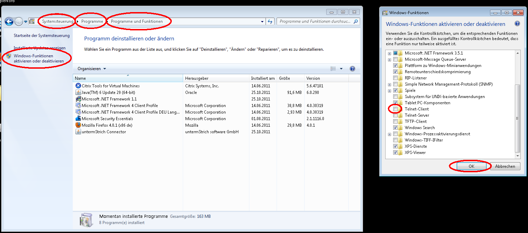This screenshot has width=528, height=233.
Task: Select the Citrix Tools for Virtual Machines icon
Action: pyautogui.click(x=78, y=86)
